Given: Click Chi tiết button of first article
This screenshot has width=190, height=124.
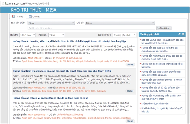Looking at the screenshot, I should point(130,65).
